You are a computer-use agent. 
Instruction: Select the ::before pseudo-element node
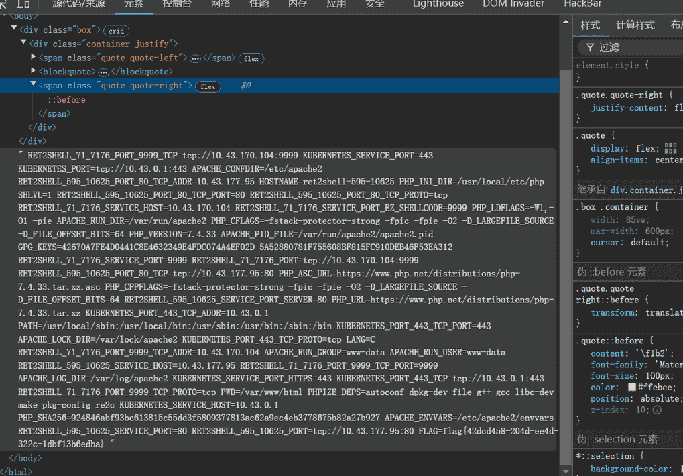(x=66, y=100)
